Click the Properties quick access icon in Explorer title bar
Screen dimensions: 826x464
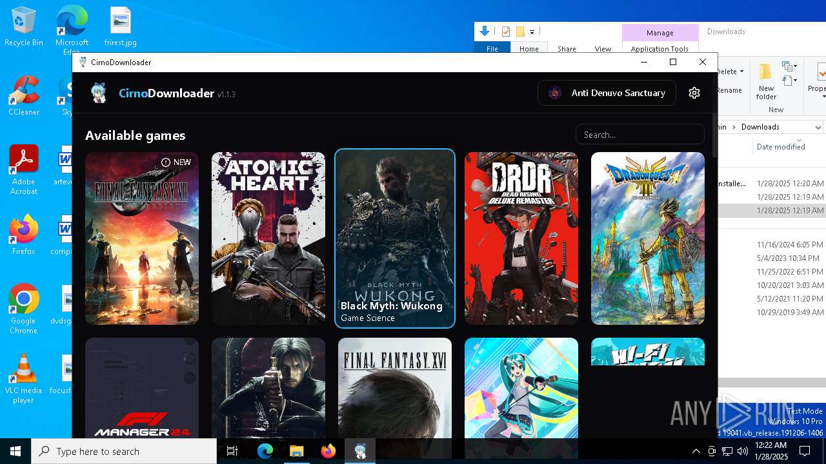click(506, 32)
